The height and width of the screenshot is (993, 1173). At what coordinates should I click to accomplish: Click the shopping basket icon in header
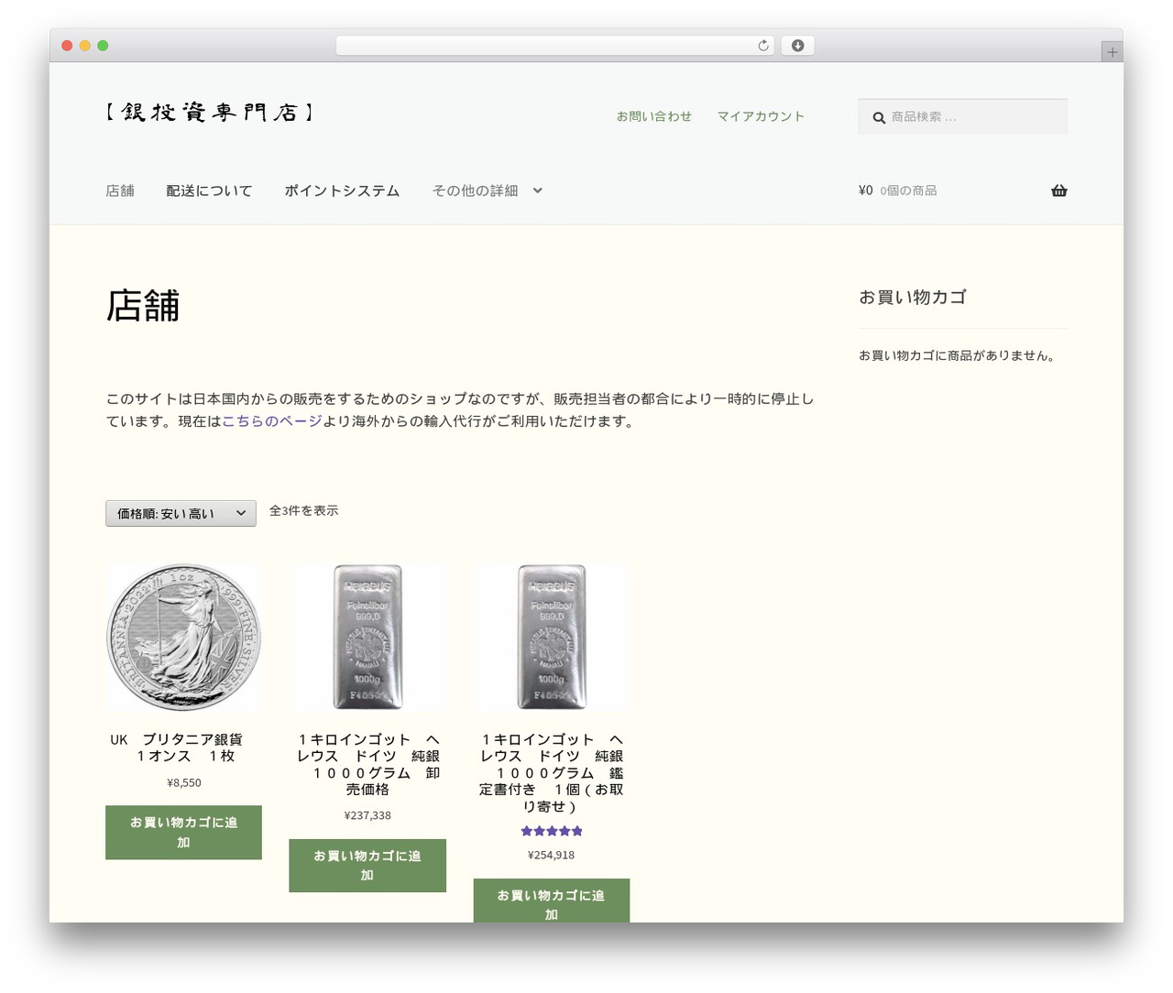[x=1059, y=191]
